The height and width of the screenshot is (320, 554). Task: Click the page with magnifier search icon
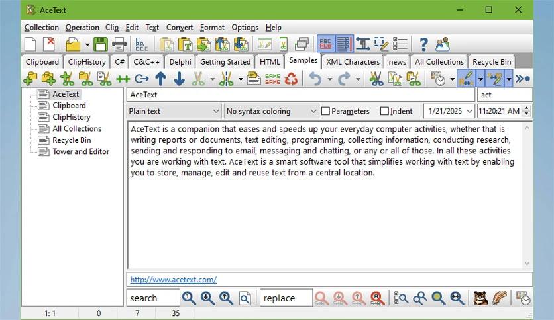(x=245, y=298)
